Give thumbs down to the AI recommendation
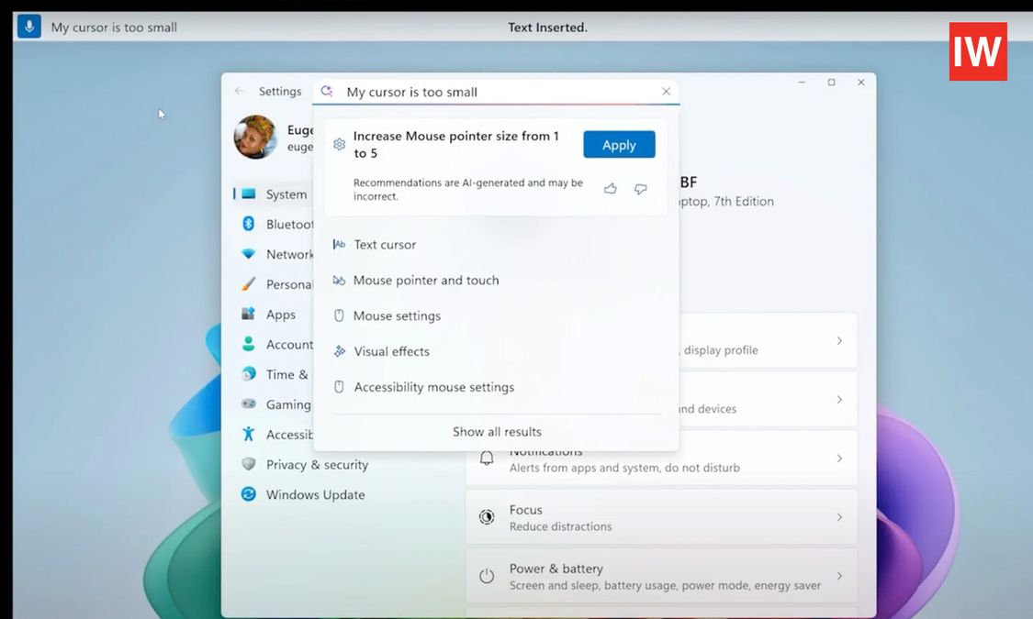1033x619 pixels. click(x=640, y=188)
